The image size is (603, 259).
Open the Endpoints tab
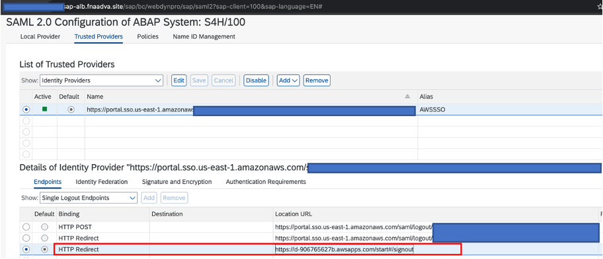[x=48, y=182]
